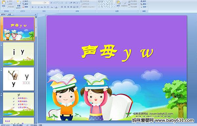Image resolution: width=197 pixels, height=126 pixels.
Task: Select the slide 2 thumbnail showing i y
Action: [x=19, y=54]
